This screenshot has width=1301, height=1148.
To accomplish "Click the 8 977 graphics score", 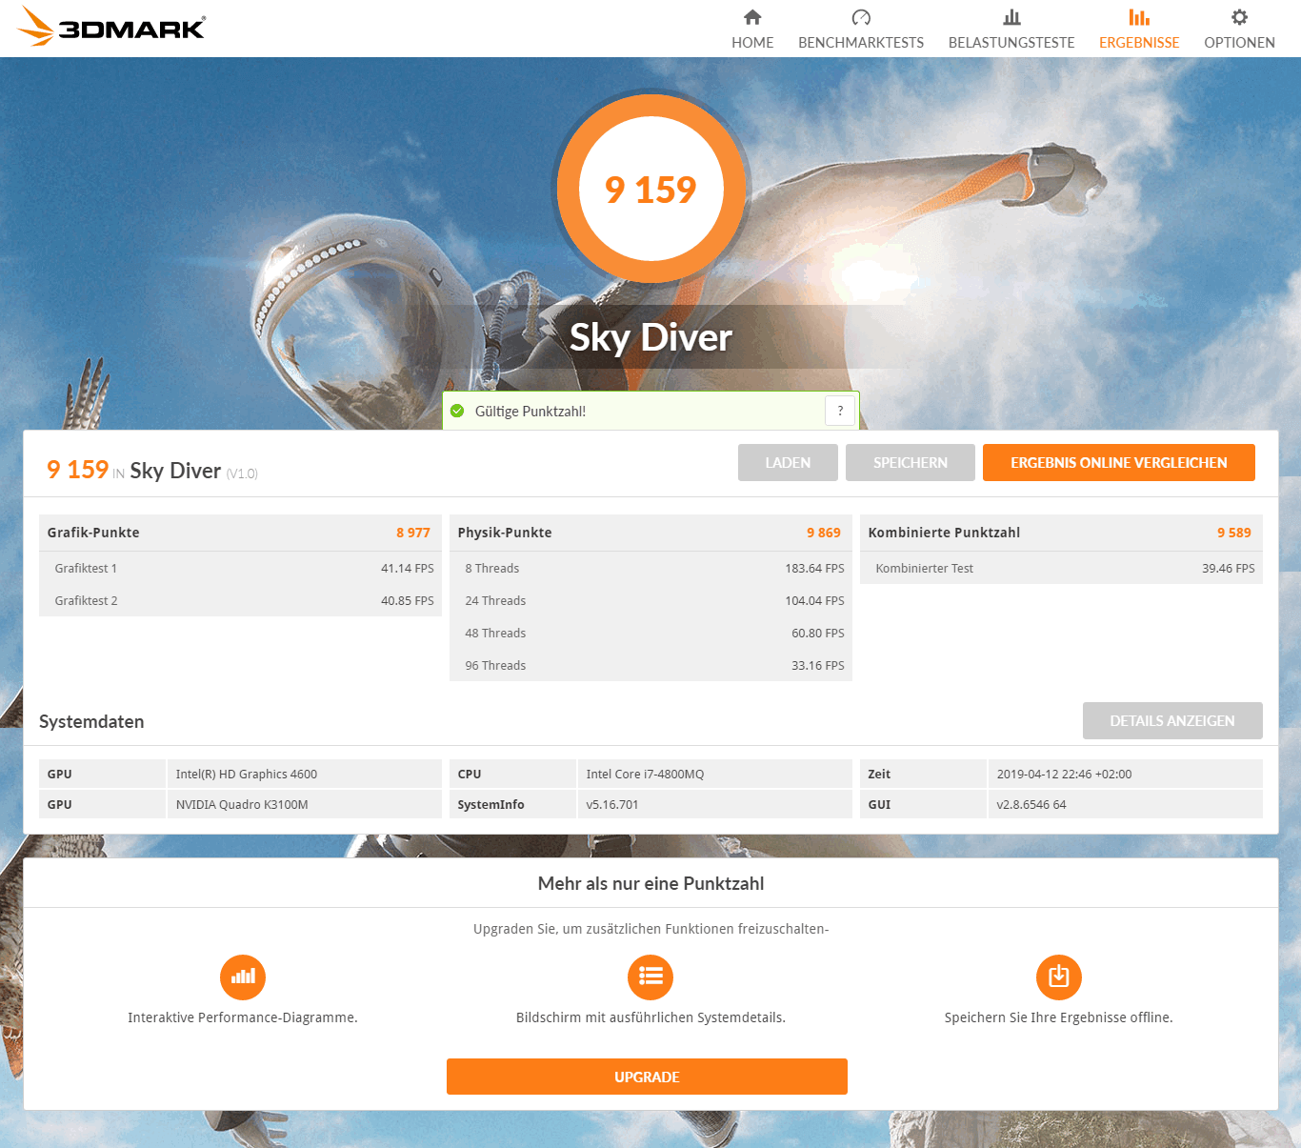I will point(413,533).
